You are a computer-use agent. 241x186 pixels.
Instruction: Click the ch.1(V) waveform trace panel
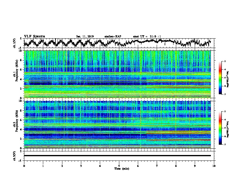point(120,43)
